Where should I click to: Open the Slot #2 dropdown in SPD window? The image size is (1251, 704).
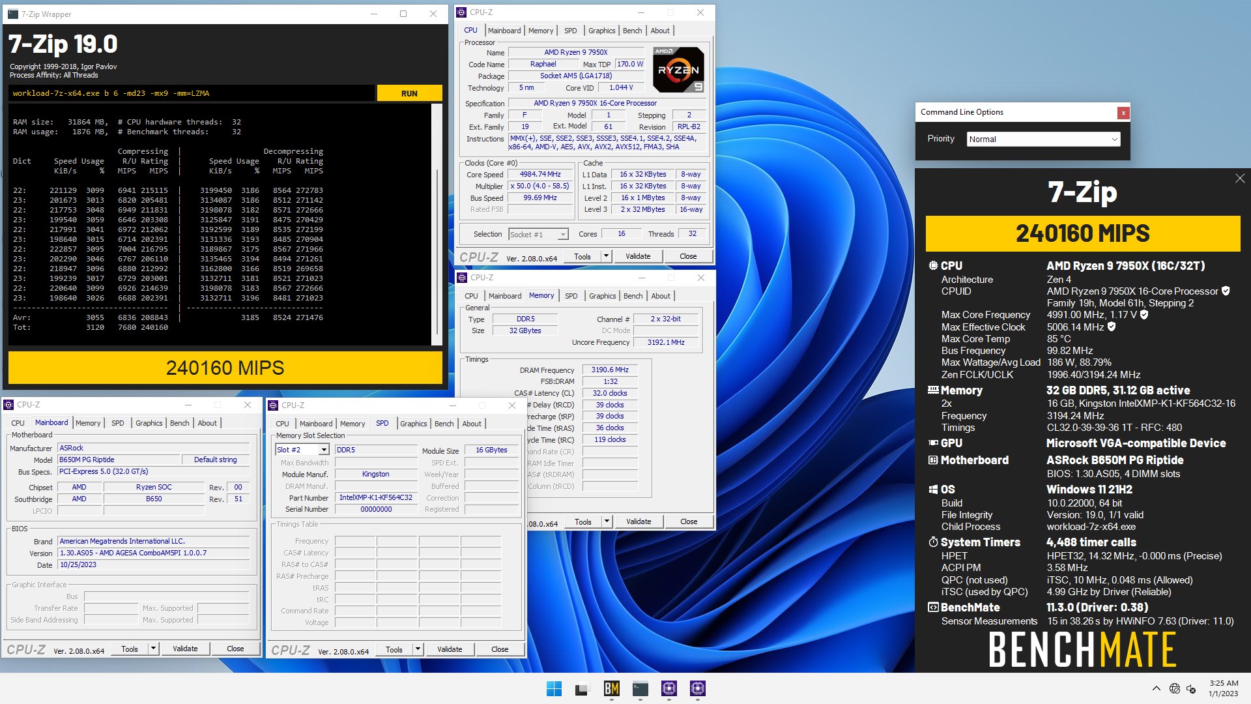302,450
